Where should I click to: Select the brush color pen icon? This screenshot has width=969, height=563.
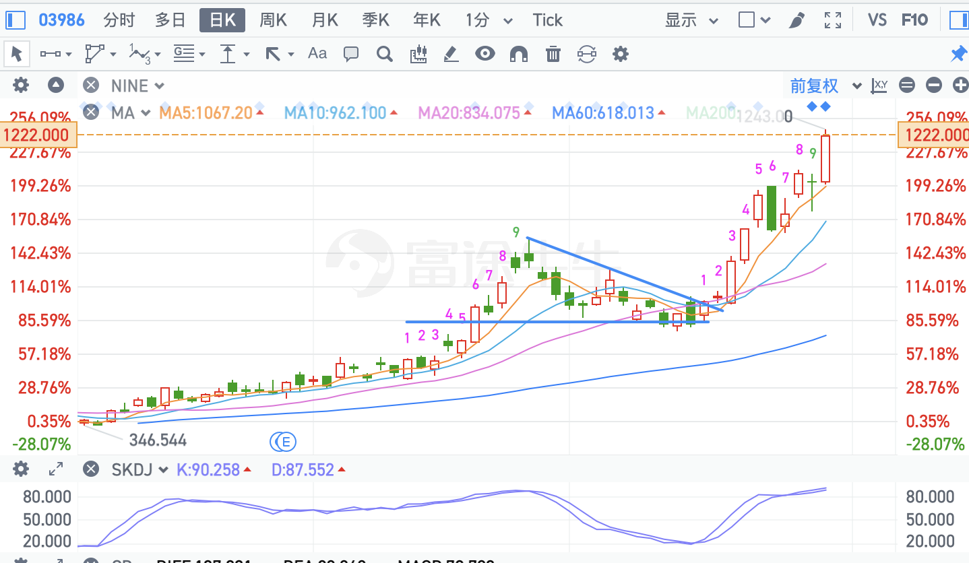click(x=797, y=20)
